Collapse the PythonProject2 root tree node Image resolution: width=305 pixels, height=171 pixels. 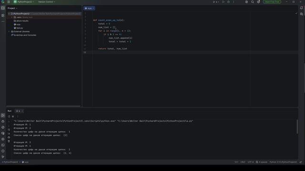tap(9, 14)
